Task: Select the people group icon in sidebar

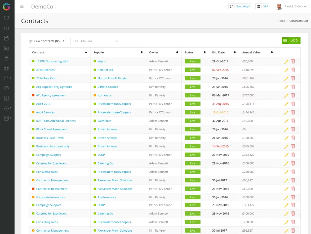Action: click(x=7, y=58)
